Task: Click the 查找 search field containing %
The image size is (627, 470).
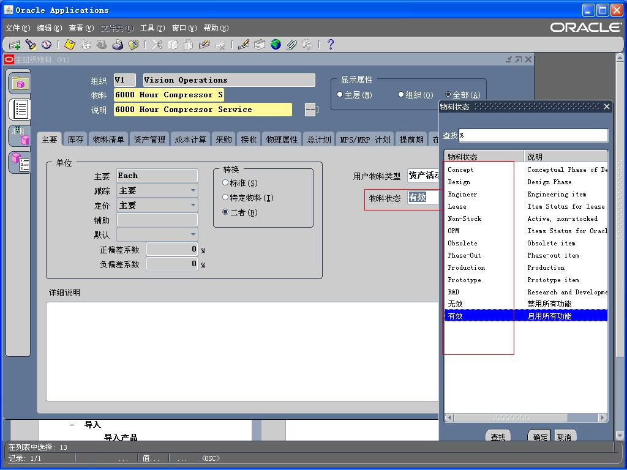Action: [x=533, y=135]
